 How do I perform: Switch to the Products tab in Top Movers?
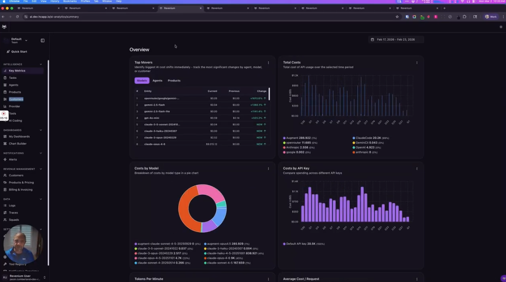pos(174,80)
